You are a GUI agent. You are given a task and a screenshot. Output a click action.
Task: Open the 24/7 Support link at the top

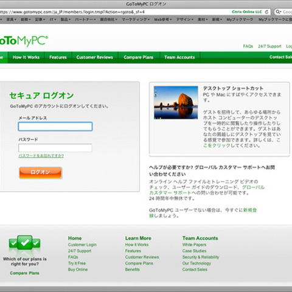[269, 46]
